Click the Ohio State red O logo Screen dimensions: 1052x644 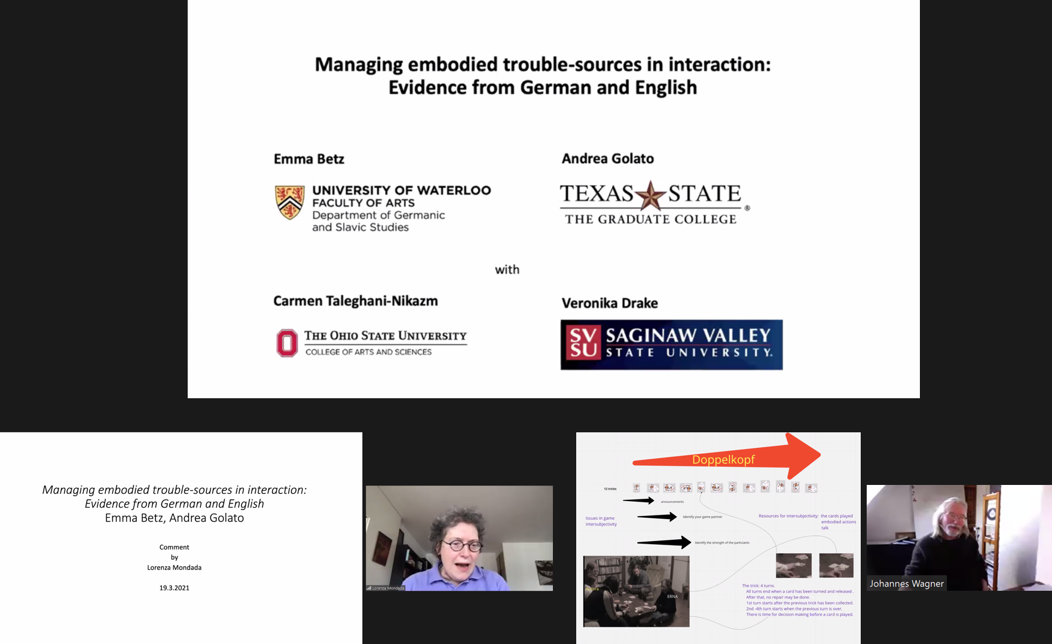[x=287, y=343]
